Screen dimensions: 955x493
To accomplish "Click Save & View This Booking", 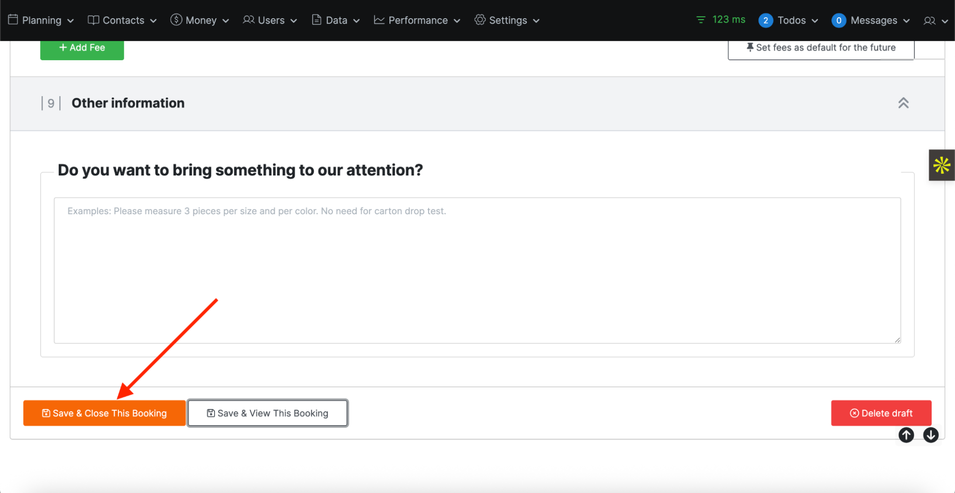I will (x=268, y=413).
